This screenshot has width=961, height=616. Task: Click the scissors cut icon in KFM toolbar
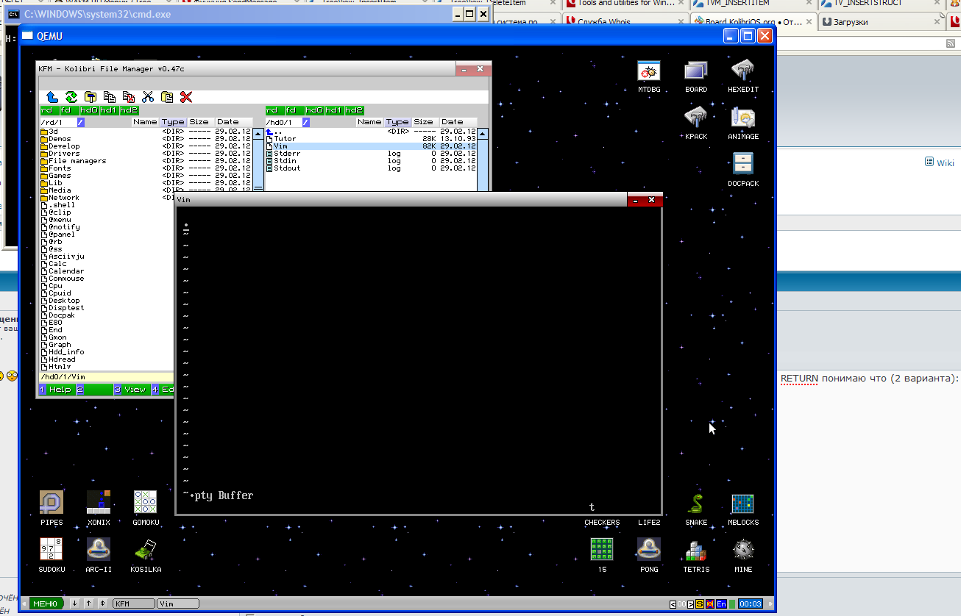pyautogui.click(x=148, y=97)
